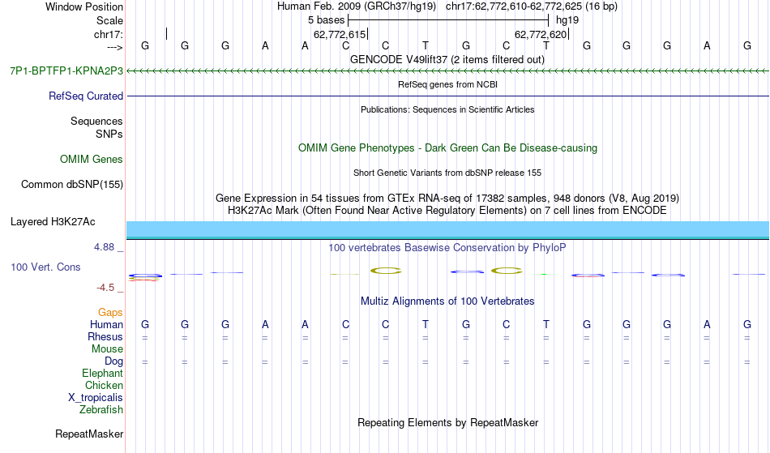Image resolution: width=770 pixels, height=453 pixels.
Task: Click Multiz Alignments of 100 Vertebrates title
Action: [447, 301]
